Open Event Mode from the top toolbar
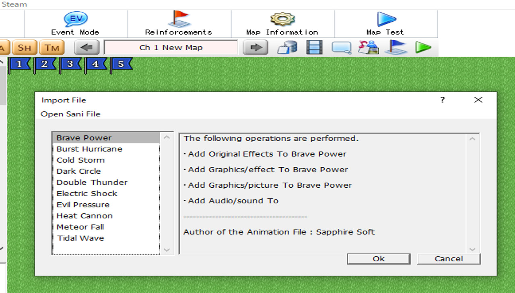The image size is (515, 293). pyautogui.click(x=75, y=24)
